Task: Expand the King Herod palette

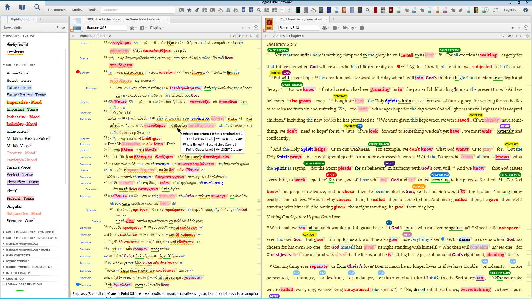Action: point(4,279)
